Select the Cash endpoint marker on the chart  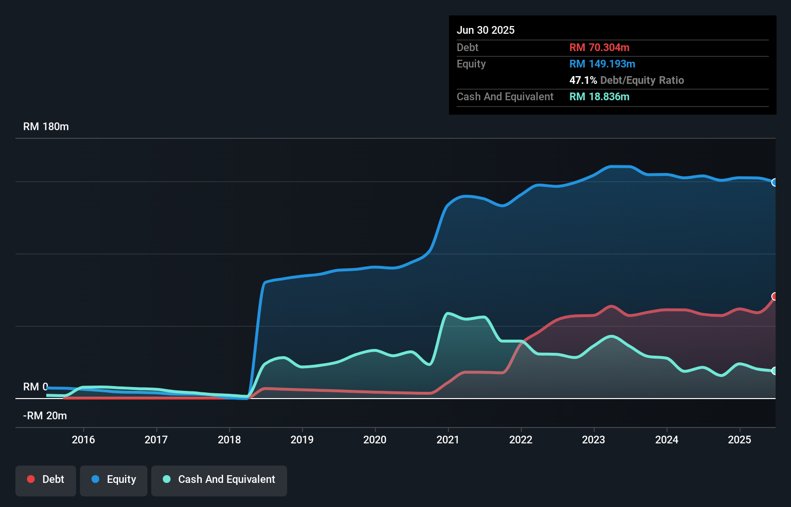point(774,371)
